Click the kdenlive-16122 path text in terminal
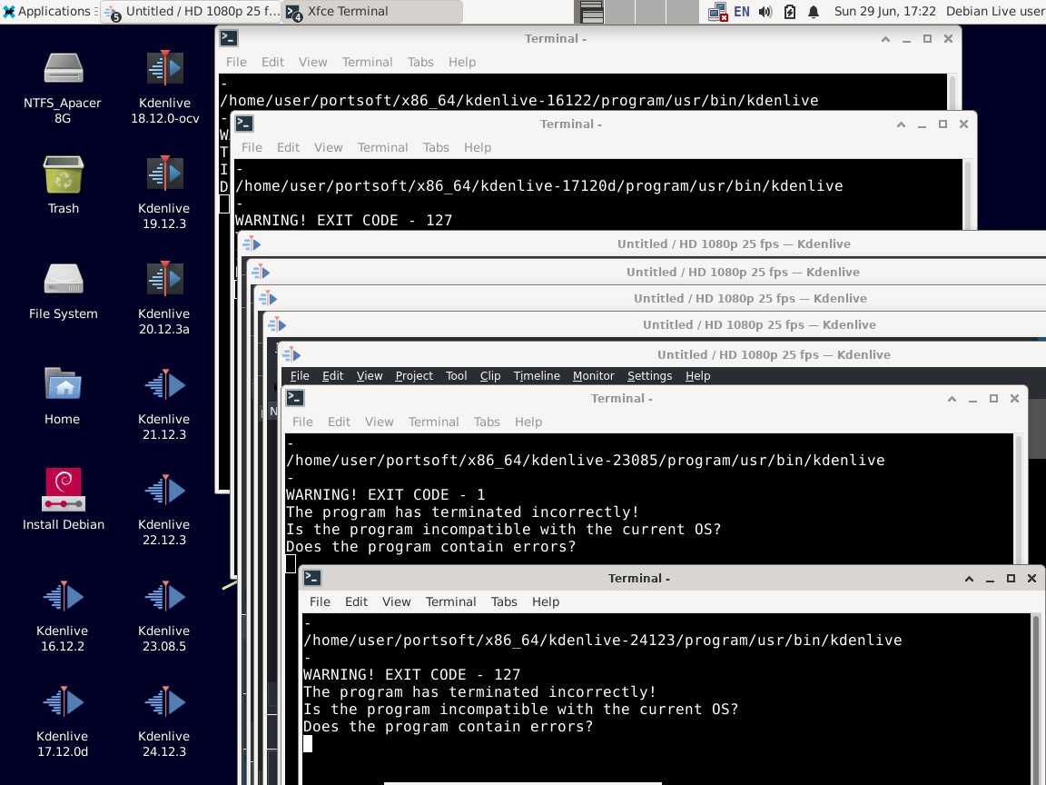Viewport: 1046px width, 785px height. pyautogui.click(x=519, y=100)
